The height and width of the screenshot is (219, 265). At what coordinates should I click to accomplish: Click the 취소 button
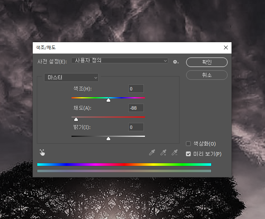207,75
